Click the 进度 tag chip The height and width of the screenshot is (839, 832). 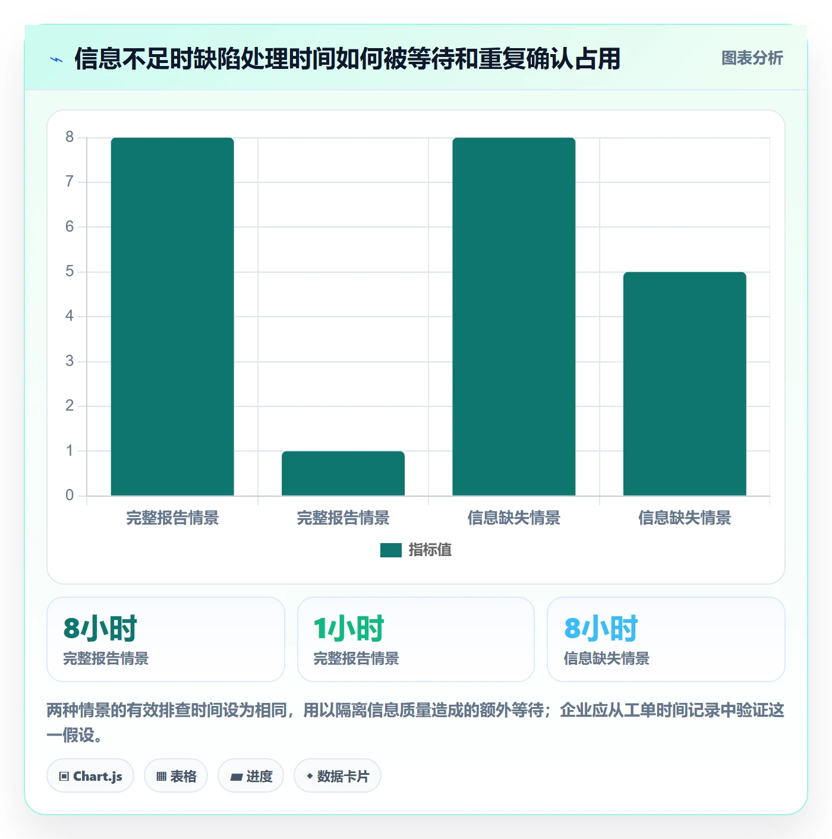pos(251,776)
